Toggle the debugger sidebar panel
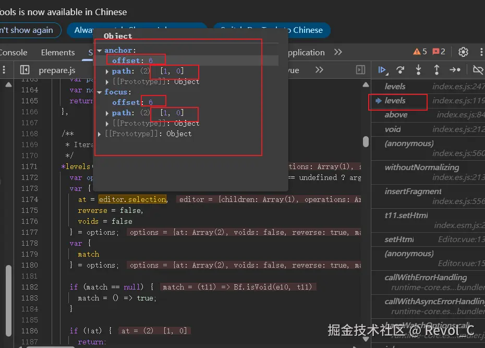The height and width of the screenshot is (348, 485). pyautogui.click(x=361, y=70)
